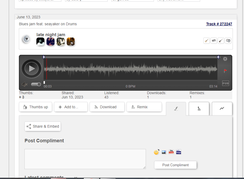Click the loop end marker handle
This screenshot has height=179, width=244.
click(218, 57)
